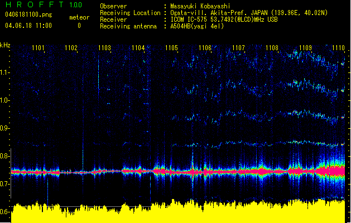Click the 1107 time marker
The image size is (351, 223).
[239, 48]
